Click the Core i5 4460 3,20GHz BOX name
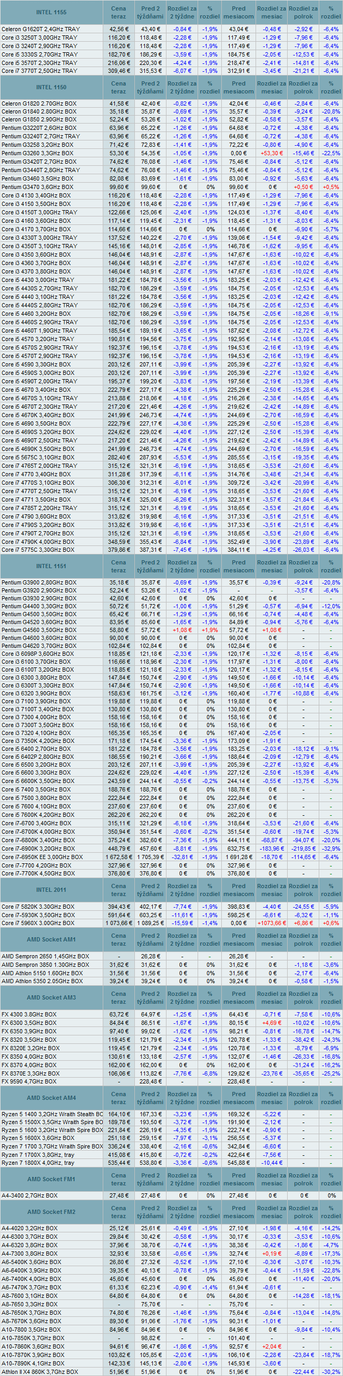The image size is (343, 1376). tap(36, 314)
